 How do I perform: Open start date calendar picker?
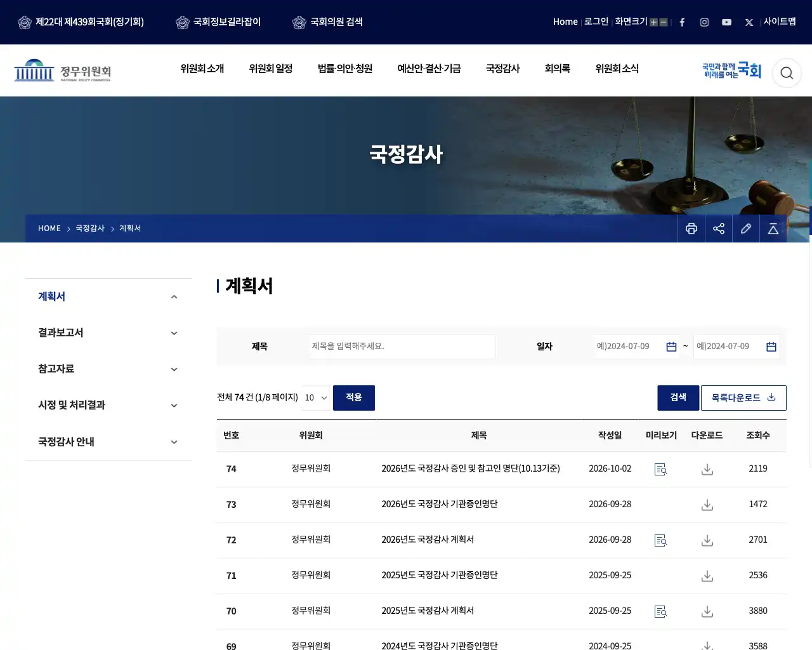tap(671, 347)
